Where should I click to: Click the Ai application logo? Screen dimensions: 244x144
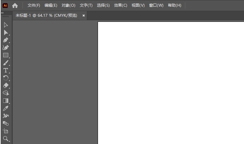tap(5, 6)
